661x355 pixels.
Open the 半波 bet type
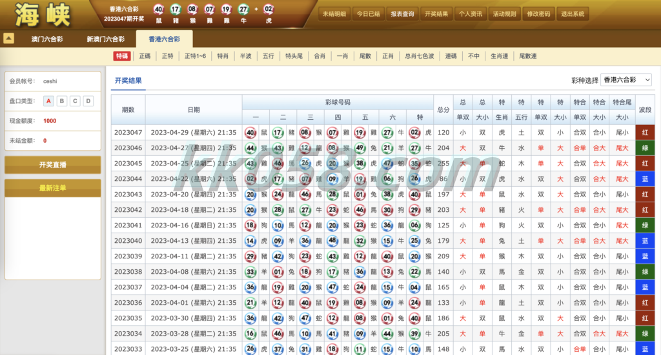tap(245, 56)
